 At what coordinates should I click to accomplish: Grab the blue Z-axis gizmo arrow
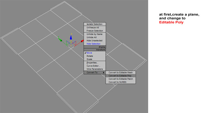[x=71, y=37]
